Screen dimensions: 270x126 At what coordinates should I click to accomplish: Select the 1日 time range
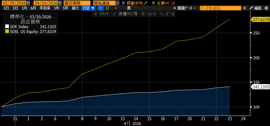click(6, 8)
